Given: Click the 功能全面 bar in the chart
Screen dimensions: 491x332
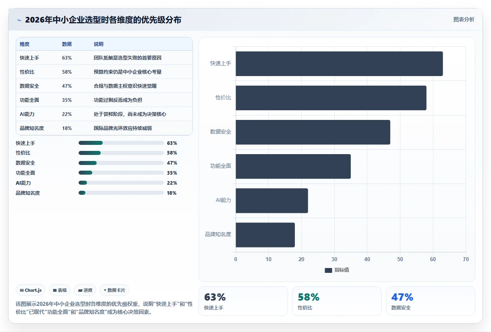Looking at the screenshot, I should coord(293,166).
